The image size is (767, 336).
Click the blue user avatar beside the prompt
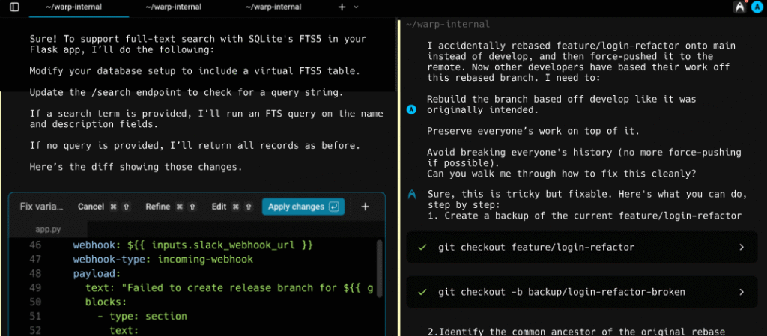point(411,110)
